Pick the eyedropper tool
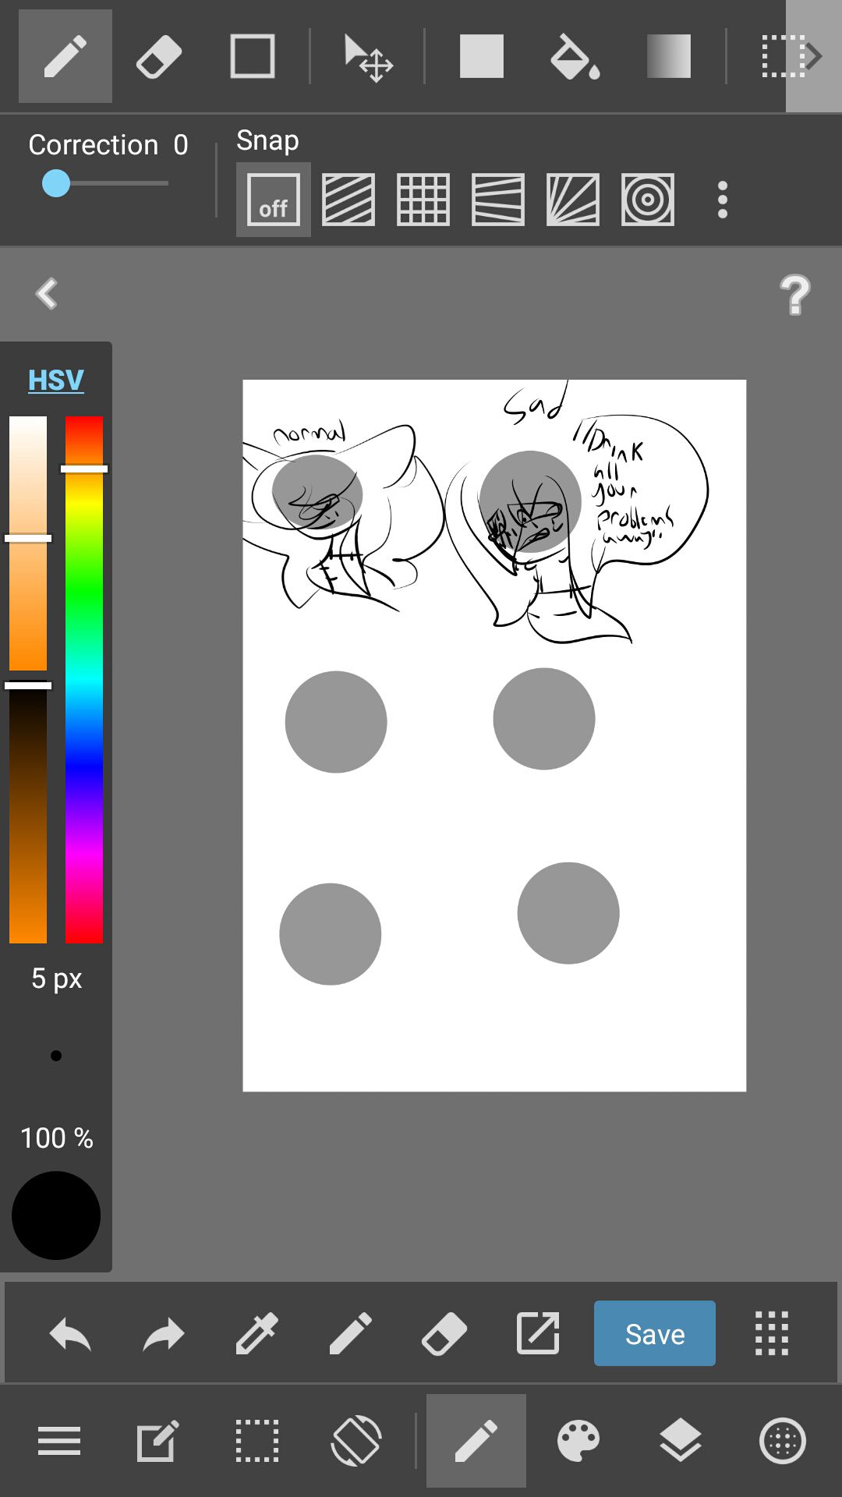Viewport: 842px width, 1497px height. (257, 1333)
